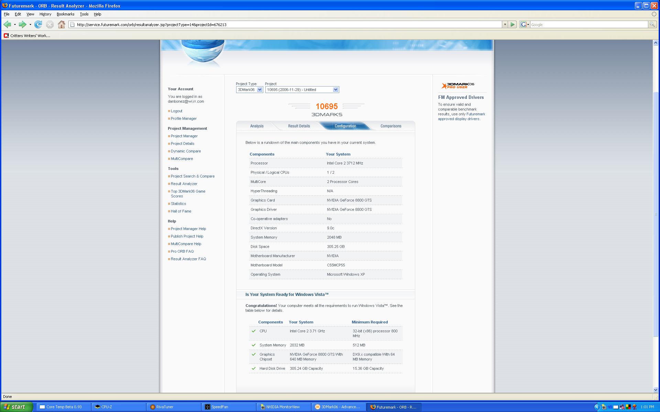Click the page scrollbar down arrow
Viewport: 660px width, 412px height.
(x=656, y=390)
